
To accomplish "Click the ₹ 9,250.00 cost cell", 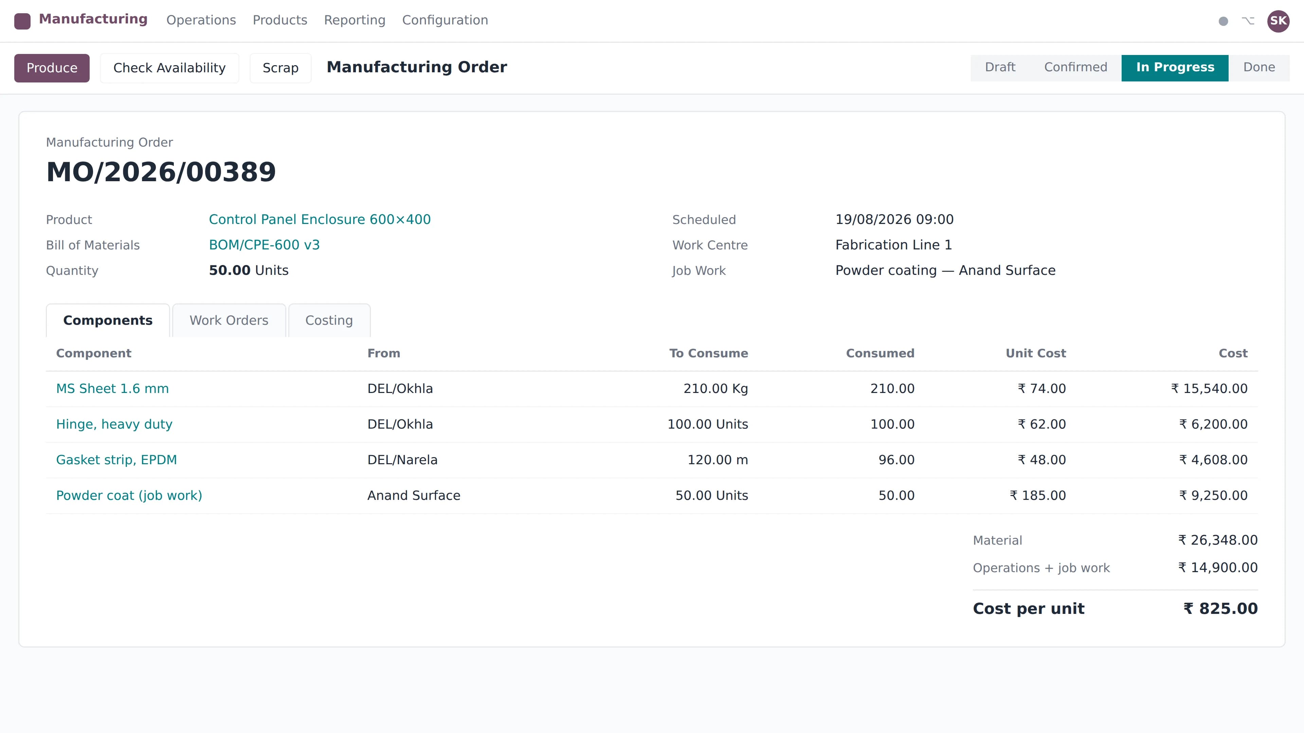I will point(1213,495).
